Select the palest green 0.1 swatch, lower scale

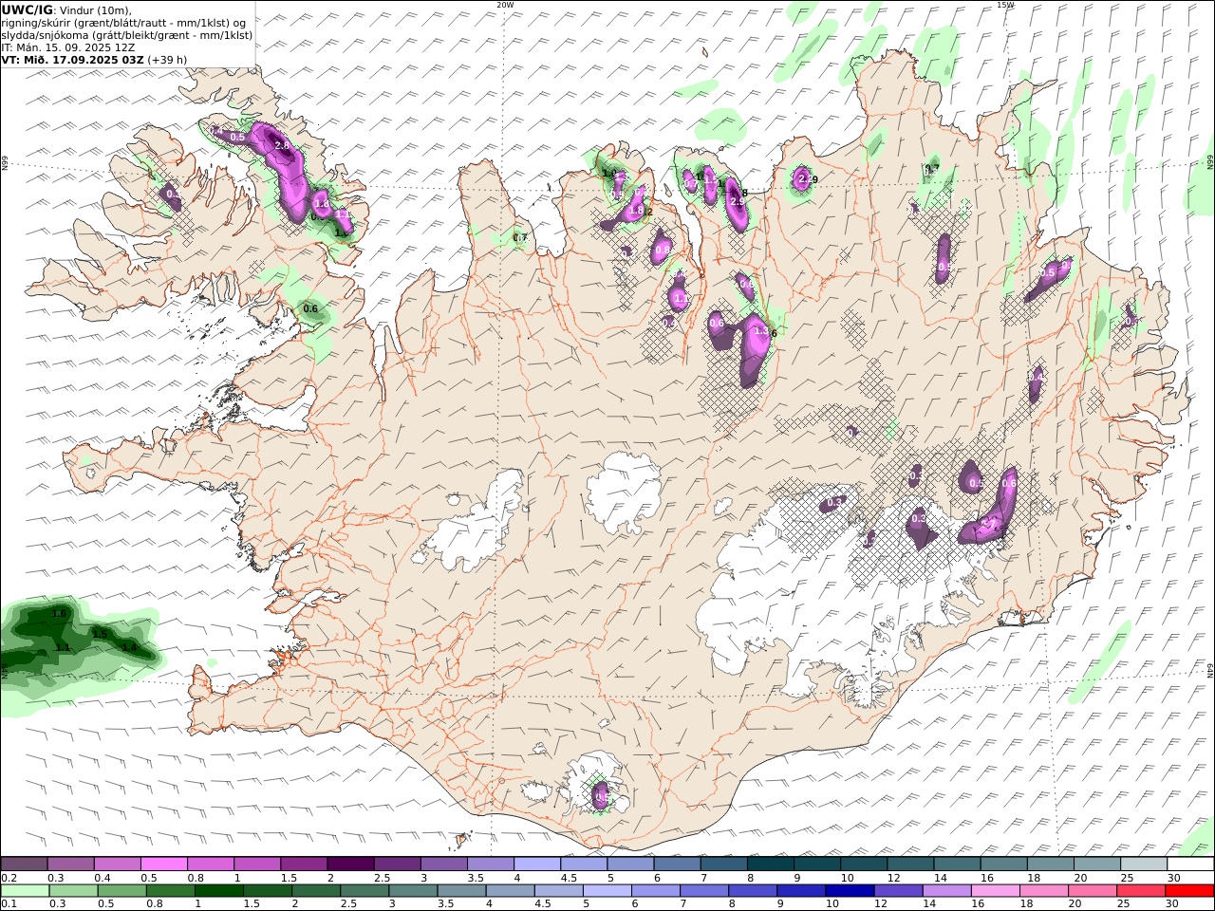(25, 891)
